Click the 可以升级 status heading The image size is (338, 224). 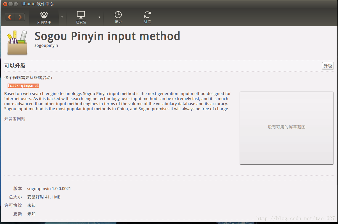15,66
